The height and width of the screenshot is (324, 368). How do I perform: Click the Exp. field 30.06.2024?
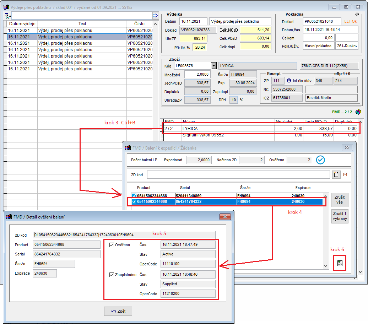[x=243, y=83]
